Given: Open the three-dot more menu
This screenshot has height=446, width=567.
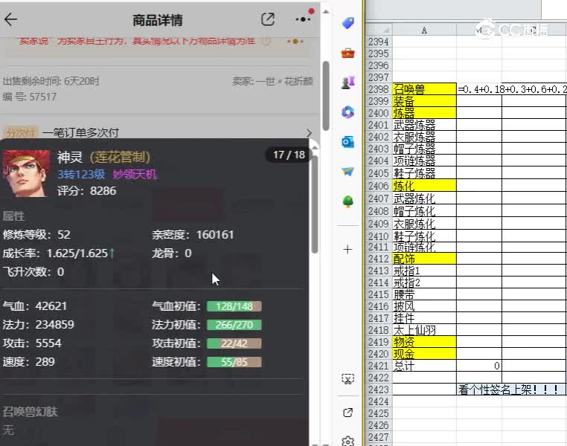Looking at the screenshot, I should click(x=303, y=19).
